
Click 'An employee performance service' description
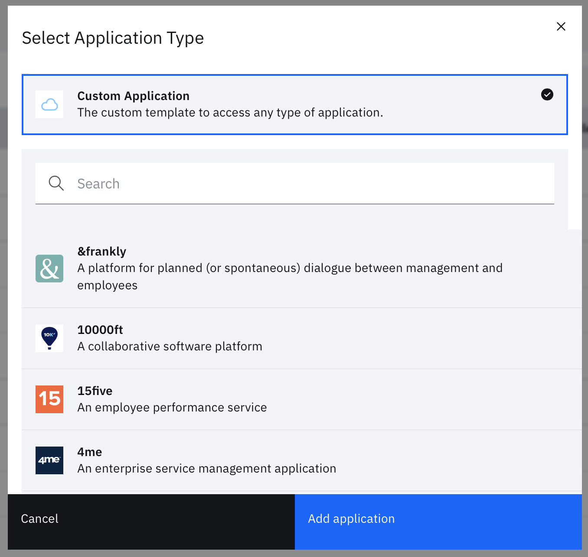click(x=172, y=408)
